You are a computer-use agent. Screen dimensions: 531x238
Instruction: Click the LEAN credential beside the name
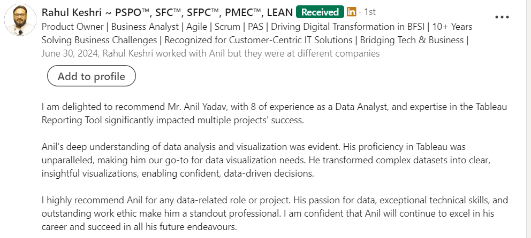[278, 12]
